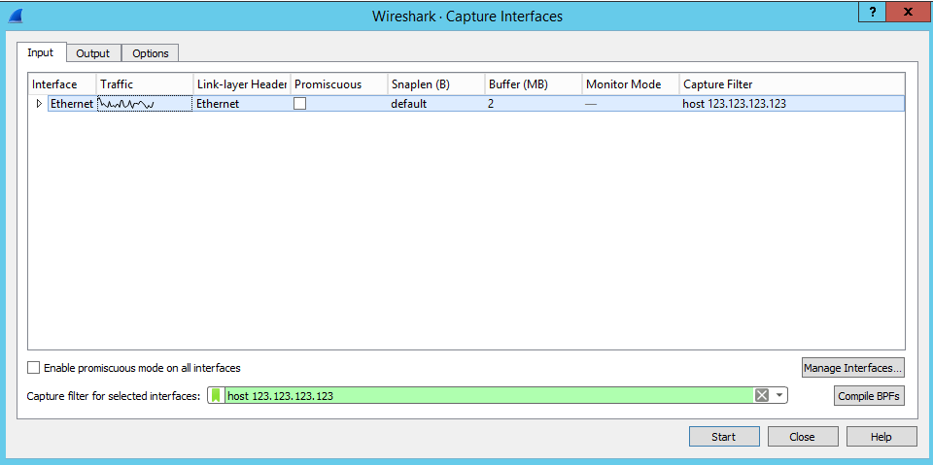
Task: Click the Snaplen (B) column header
Action: (x=436, y=83)
